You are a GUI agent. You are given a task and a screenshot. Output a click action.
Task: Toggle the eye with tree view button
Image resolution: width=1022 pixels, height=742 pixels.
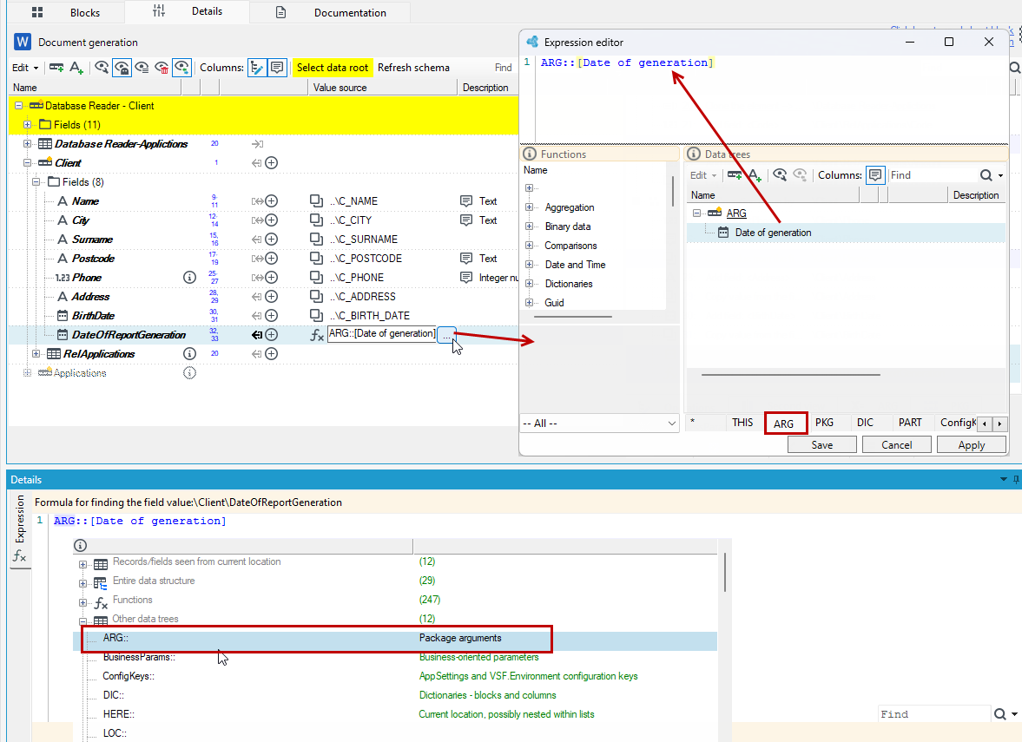181,67
